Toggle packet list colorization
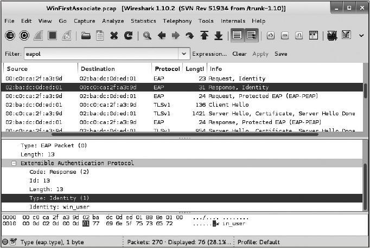Image resolution: width=370 pixels, height=248 pixels. [x=237, y=35]
